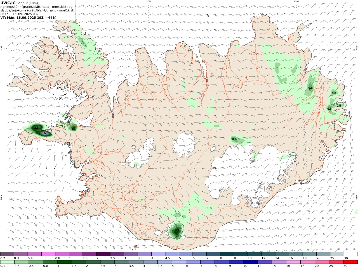Screen dimensions: 358x268
Task: Select the bright magenta 0.5 swatch, top row
Action: coord(48,254)
